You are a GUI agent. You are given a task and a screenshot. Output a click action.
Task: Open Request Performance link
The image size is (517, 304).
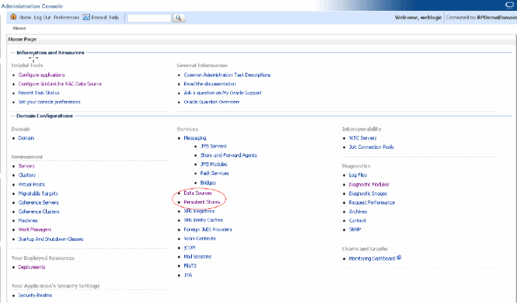(x=372, y=202)
